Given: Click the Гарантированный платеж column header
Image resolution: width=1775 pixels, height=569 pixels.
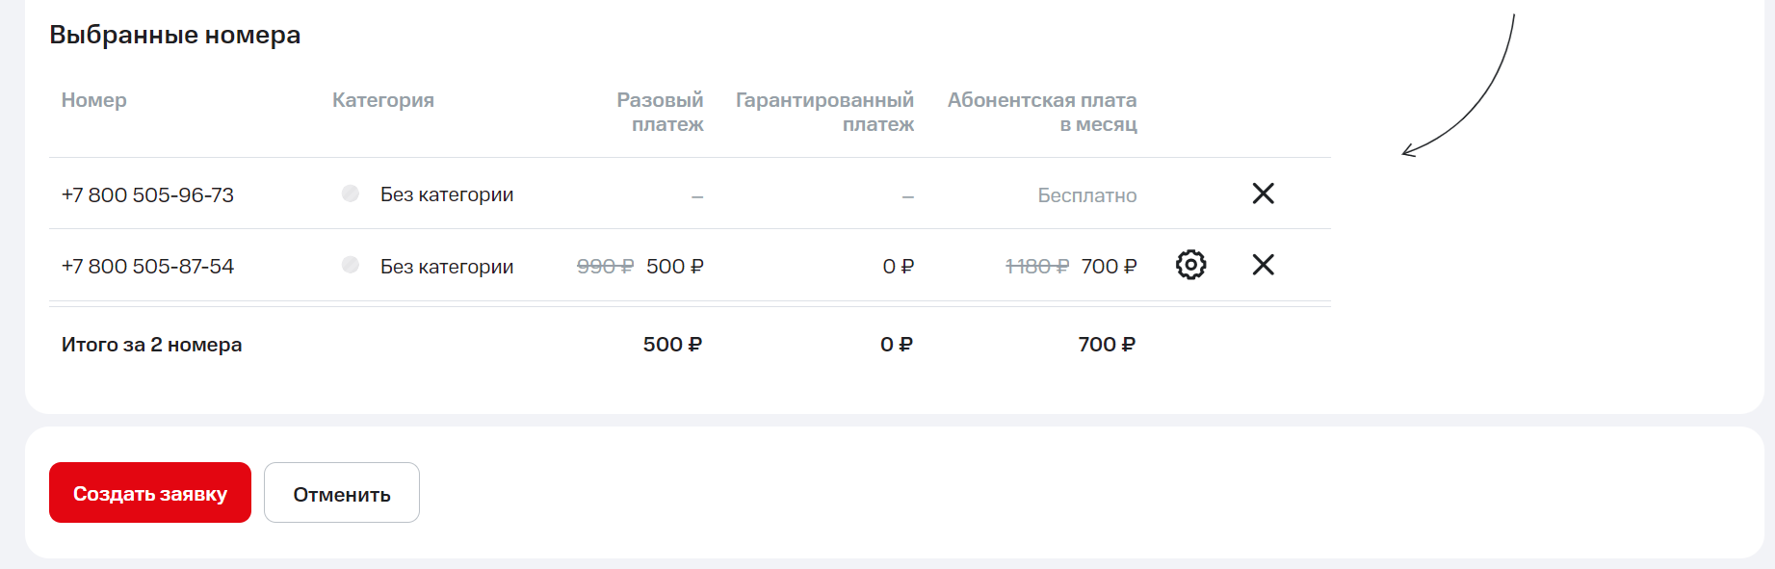Looking at the screenshot, I should [x=825, y=112].
